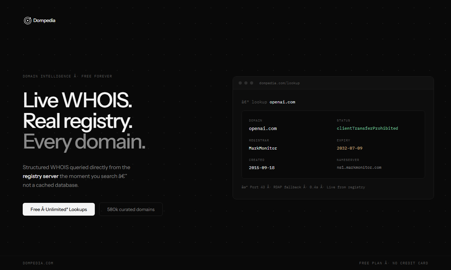Click the bold registry server phrase

tap(40, 176)
